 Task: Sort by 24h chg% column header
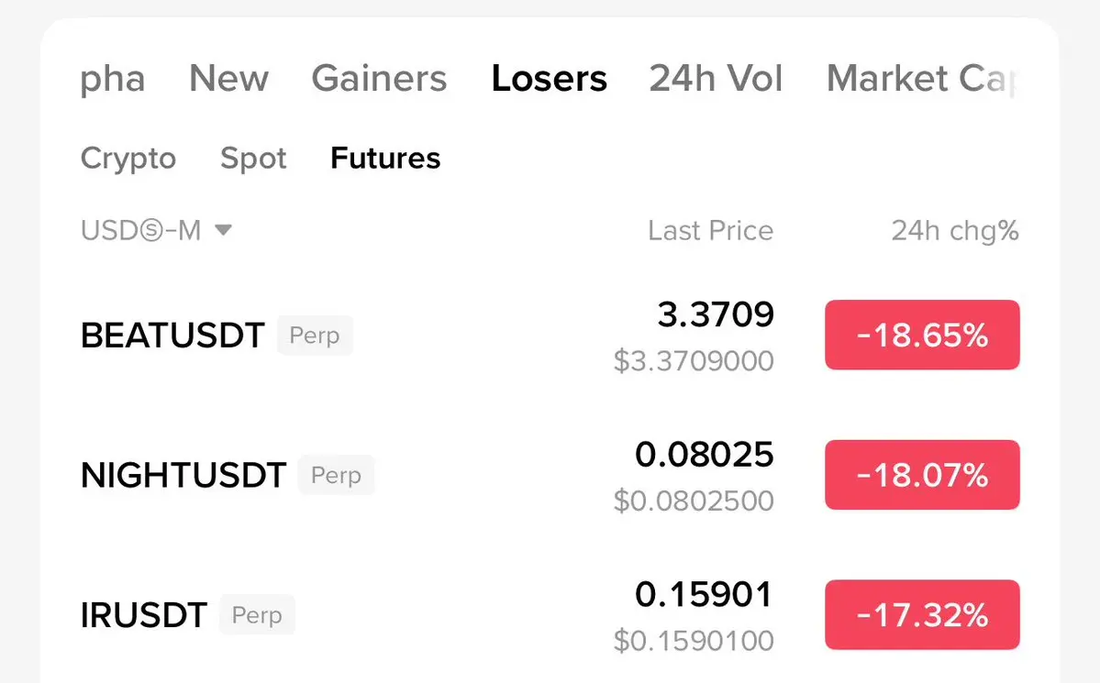point(954,230)
